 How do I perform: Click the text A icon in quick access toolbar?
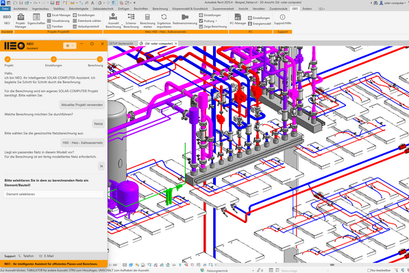tap(92, 3)
